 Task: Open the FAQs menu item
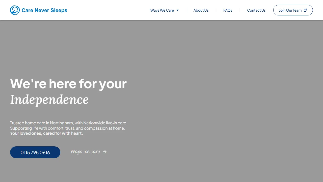[228, 10]
